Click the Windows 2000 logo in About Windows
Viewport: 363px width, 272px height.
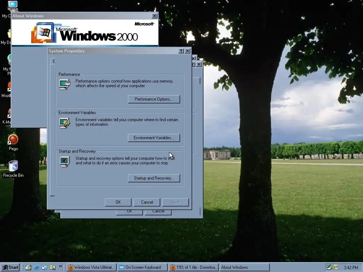click(84, 33)
